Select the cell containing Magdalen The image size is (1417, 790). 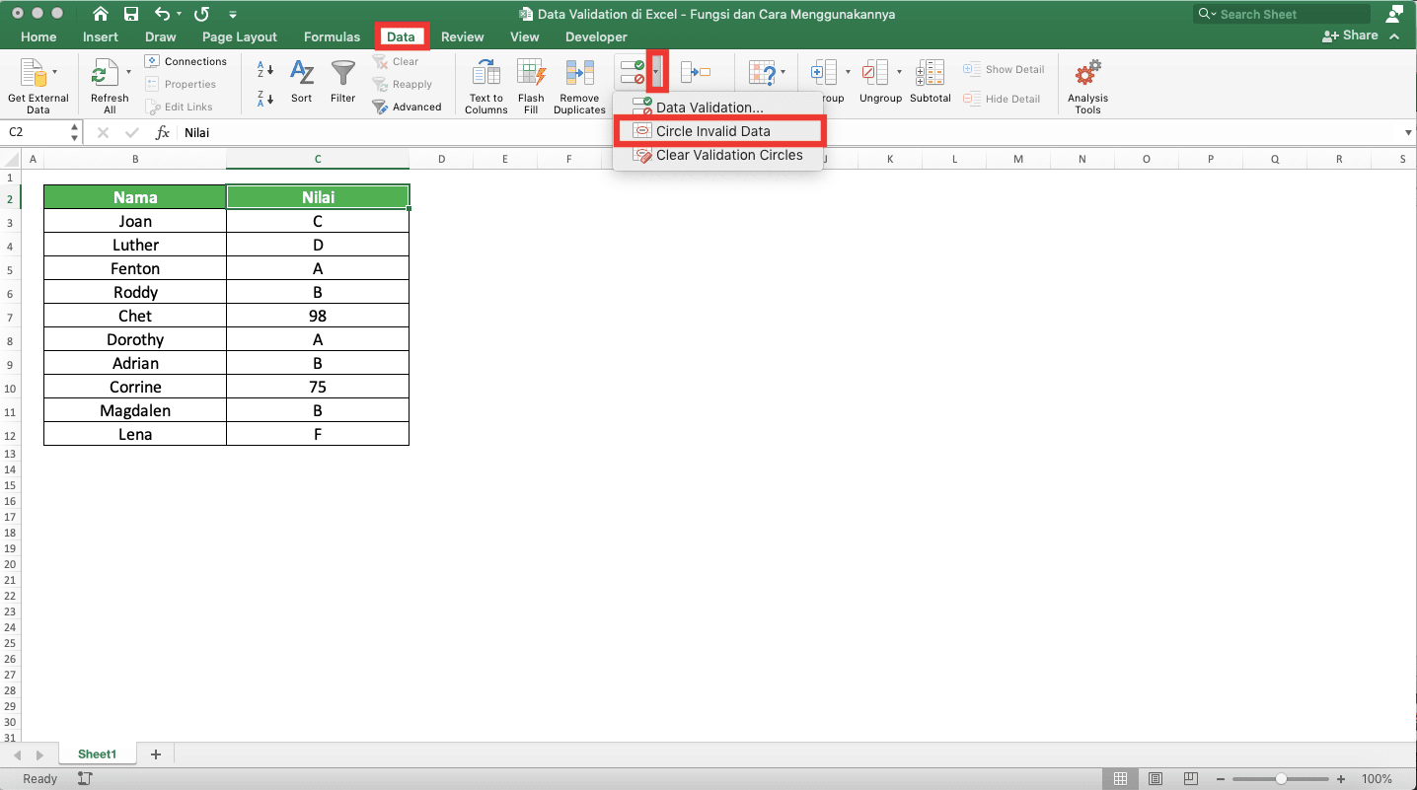coord(135,410)
